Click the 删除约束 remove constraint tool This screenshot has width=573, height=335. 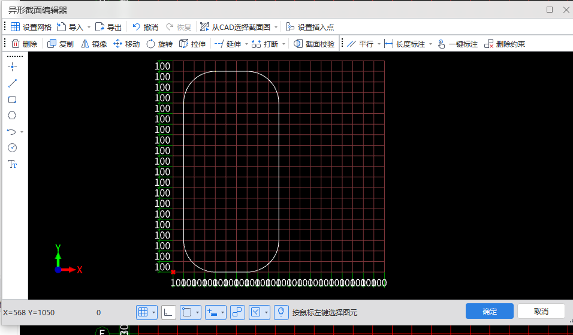pos(504,44)
